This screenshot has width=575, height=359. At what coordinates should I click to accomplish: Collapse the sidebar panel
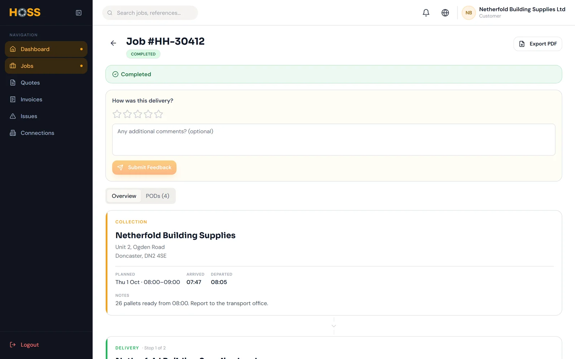79,13
